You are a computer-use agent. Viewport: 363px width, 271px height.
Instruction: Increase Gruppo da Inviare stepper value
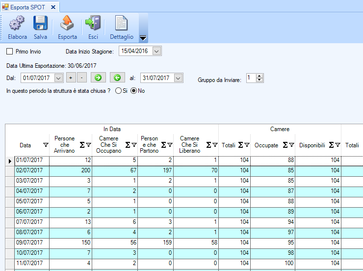click(259, 76)
